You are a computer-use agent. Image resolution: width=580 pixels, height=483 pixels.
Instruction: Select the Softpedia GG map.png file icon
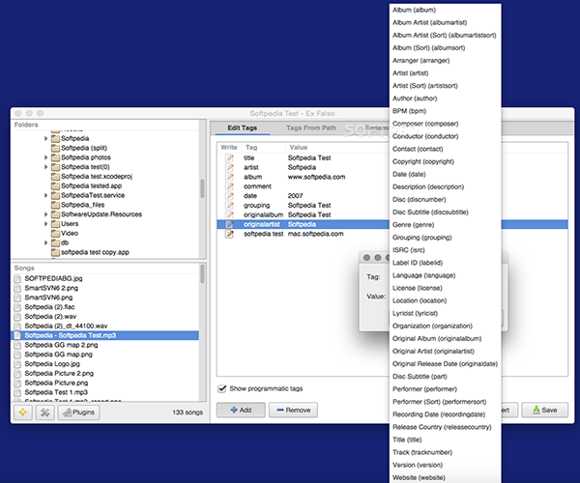[17, 354]
